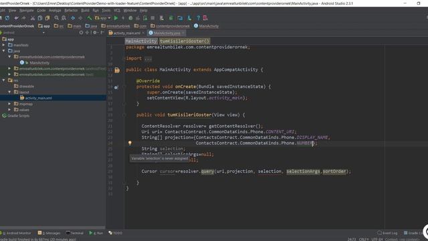
Task: Click the 'src' breadcrumb in navigation bar
Action: coord(59,26)
